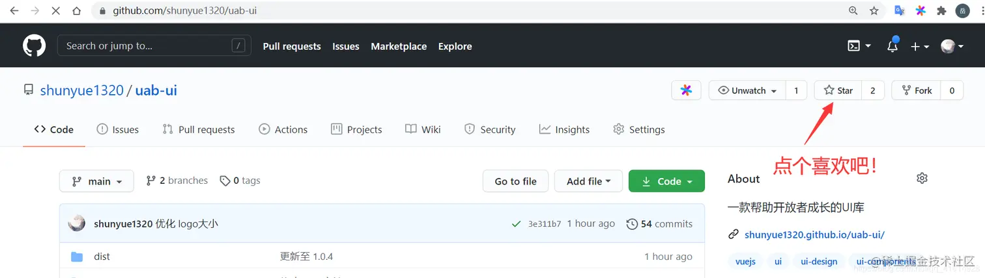985x278 pixels.
Task: Go back with the browser back arrow
Action: click(x=14, y=11)
